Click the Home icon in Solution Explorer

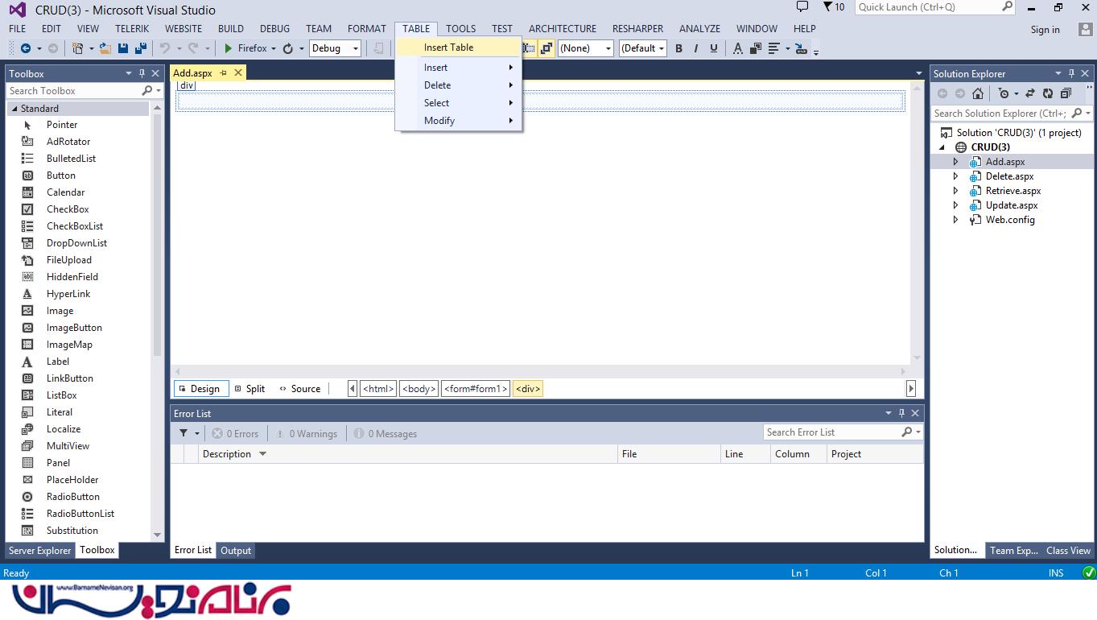978,93
